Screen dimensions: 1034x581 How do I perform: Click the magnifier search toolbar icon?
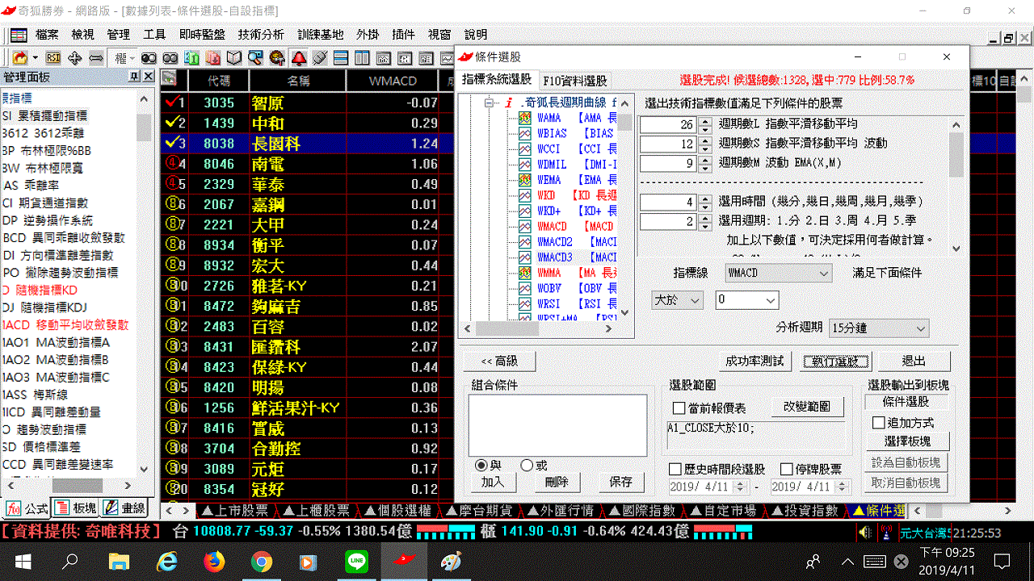click(255, 58)
